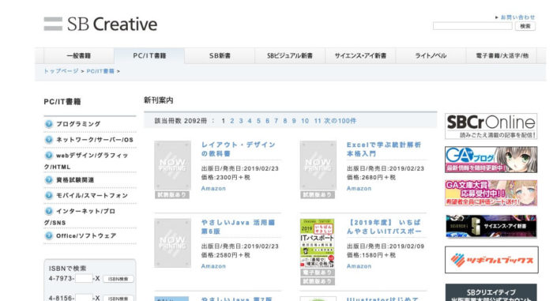Open the SBCr Online banner
The height and width of the screenshot is (301, 553).
(x=491, y=126)
